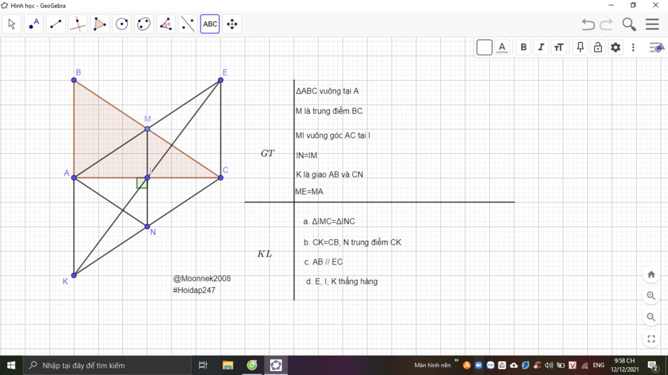Select the Line tool
Image resolution: width=668 pixels, height=375 pixels.
(x=56, y=24)
